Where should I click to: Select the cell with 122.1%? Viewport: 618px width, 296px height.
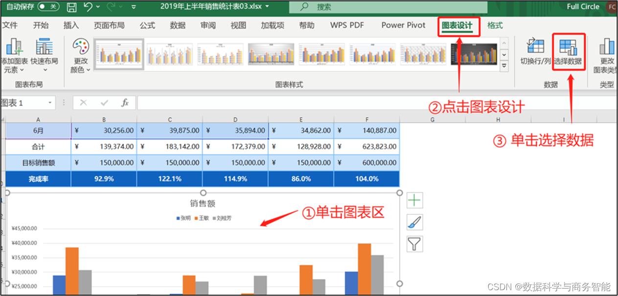[169, 179]
